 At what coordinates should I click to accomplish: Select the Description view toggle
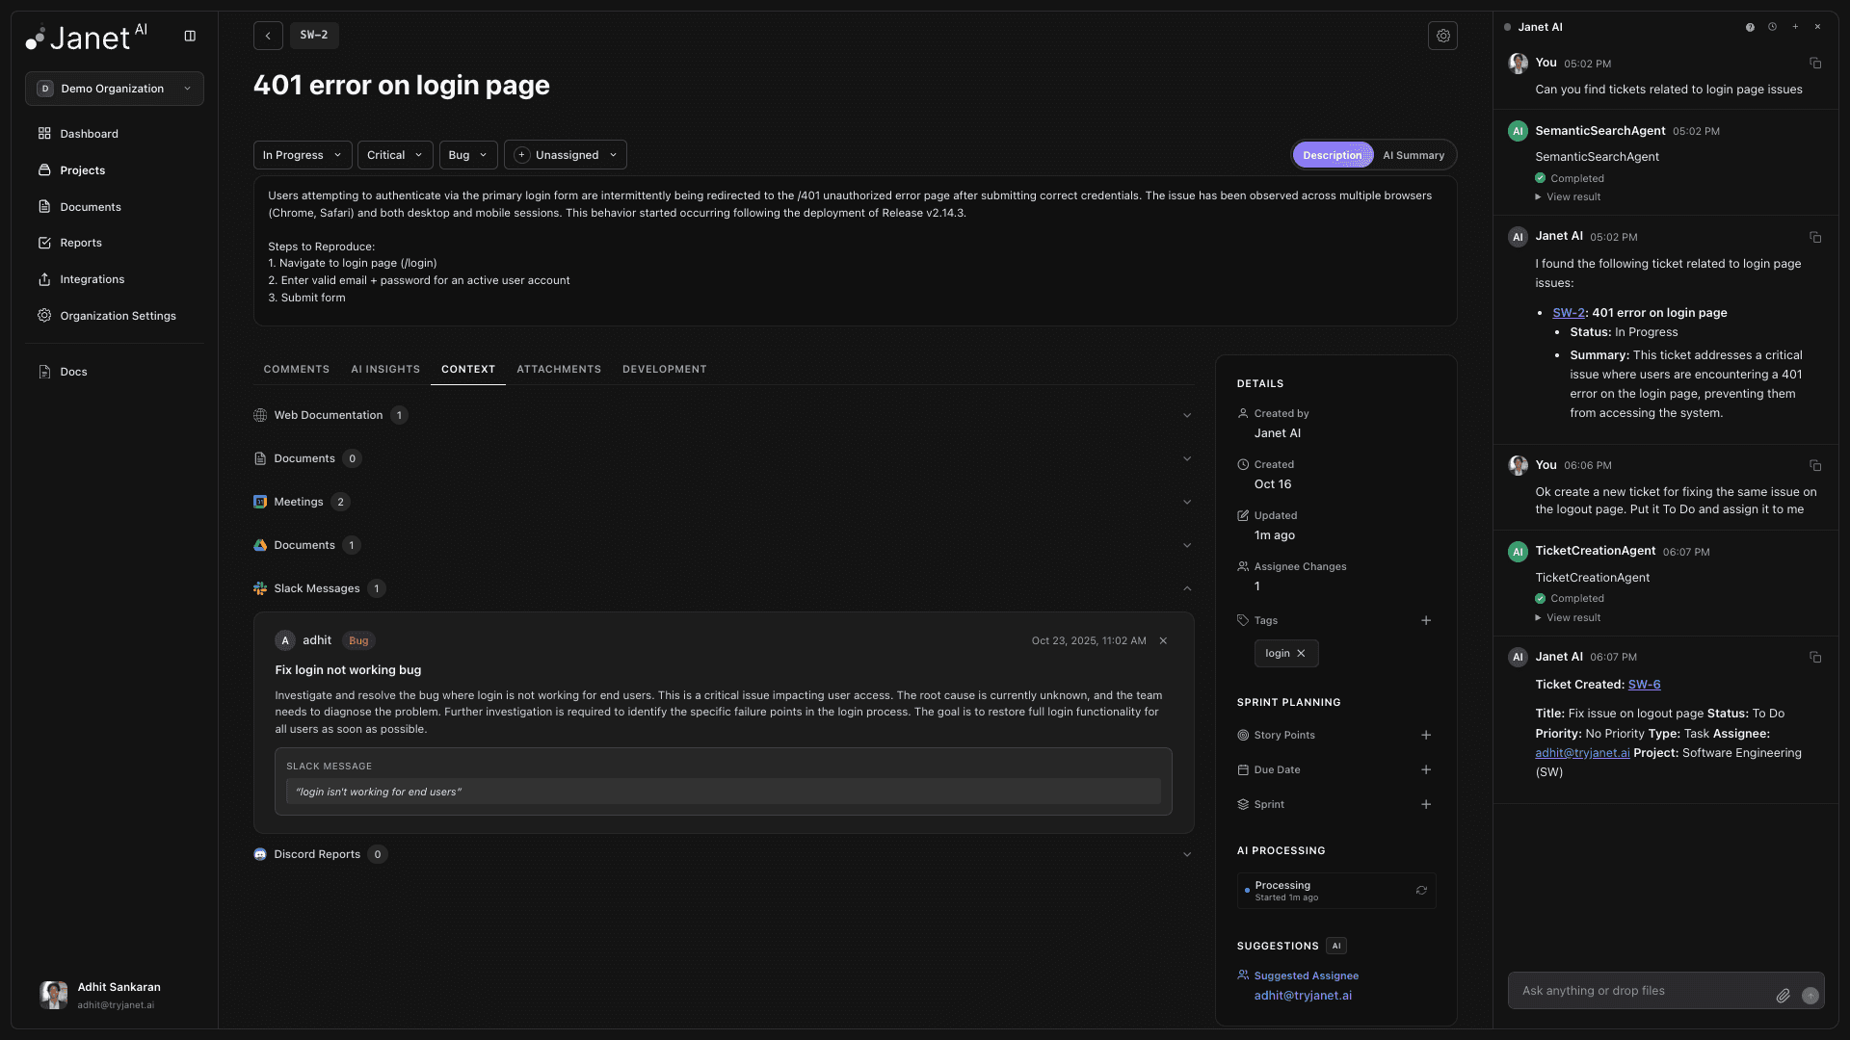tap(1333, 155)
